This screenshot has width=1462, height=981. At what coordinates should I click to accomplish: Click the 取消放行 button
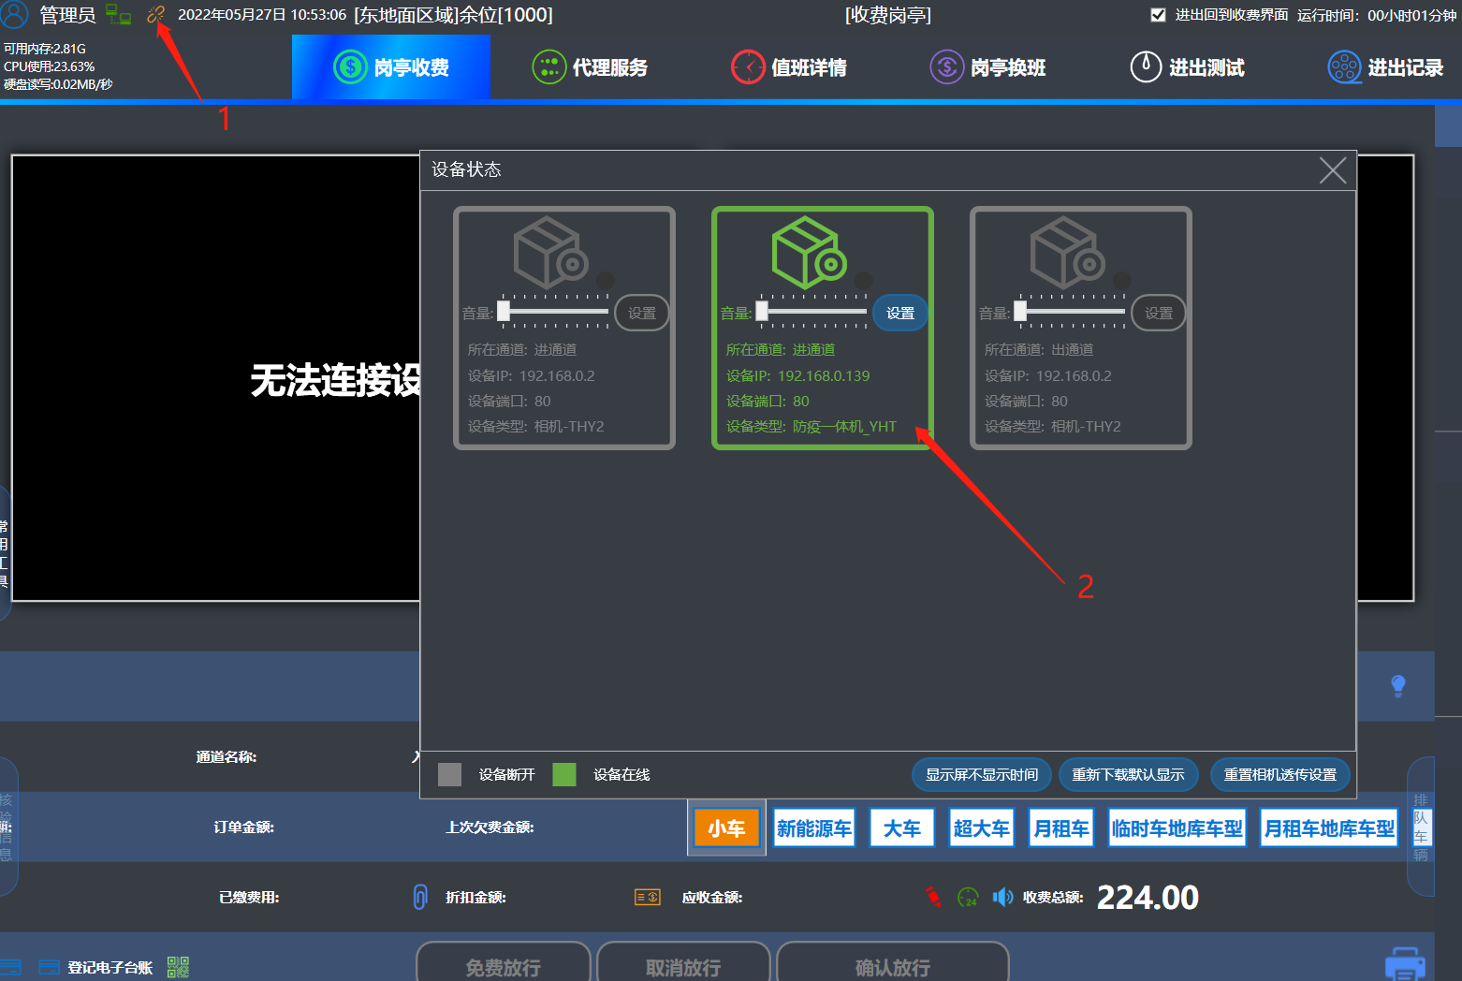[x=683, y=964]
